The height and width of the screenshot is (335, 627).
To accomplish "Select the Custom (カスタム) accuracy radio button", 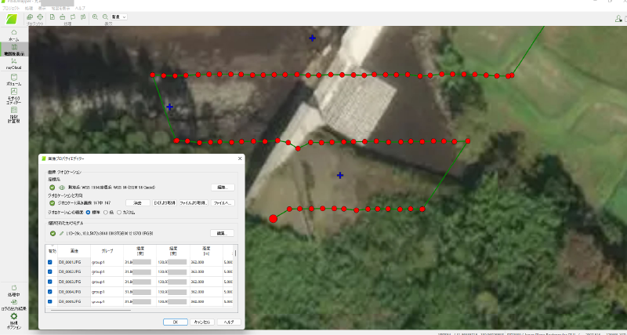I will pos(120,213).
